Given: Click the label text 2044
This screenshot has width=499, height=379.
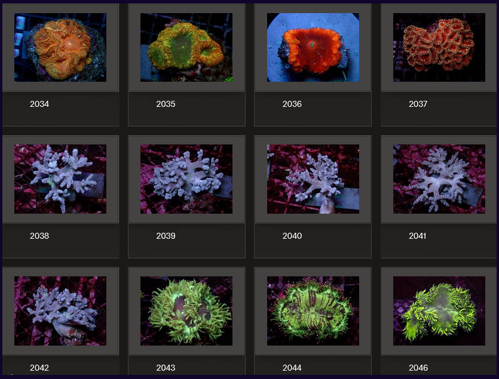Looking at the screenshot, I should pos(292,368).
